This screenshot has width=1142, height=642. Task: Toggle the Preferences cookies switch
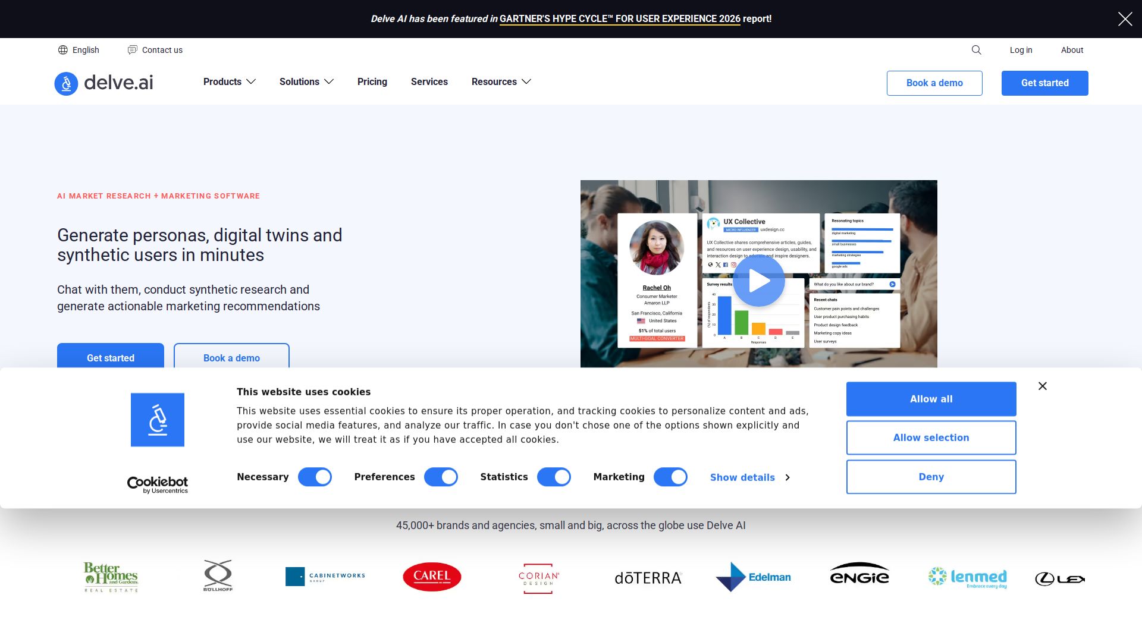441,477
